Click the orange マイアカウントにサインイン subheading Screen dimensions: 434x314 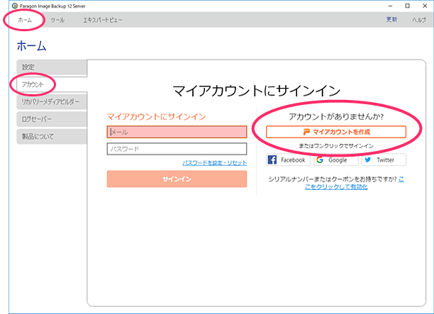157,117
